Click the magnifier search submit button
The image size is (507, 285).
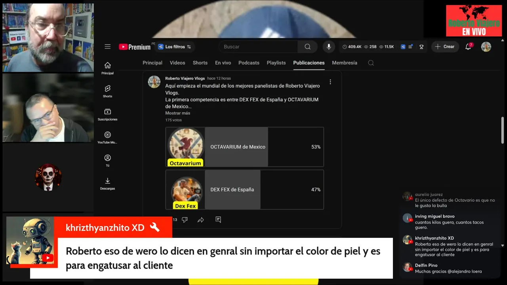tap(307, 47)
